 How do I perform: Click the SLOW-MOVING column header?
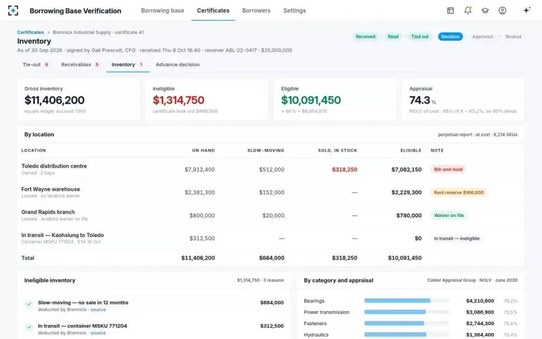click(x=266, y=151)
